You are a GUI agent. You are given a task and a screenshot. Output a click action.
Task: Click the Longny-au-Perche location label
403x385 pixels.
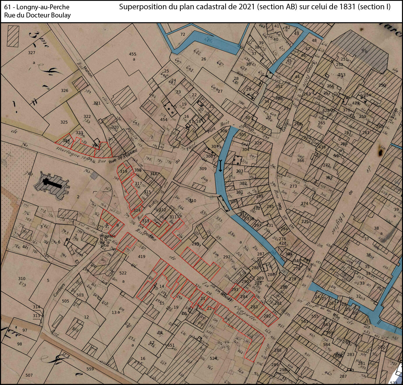37,7
